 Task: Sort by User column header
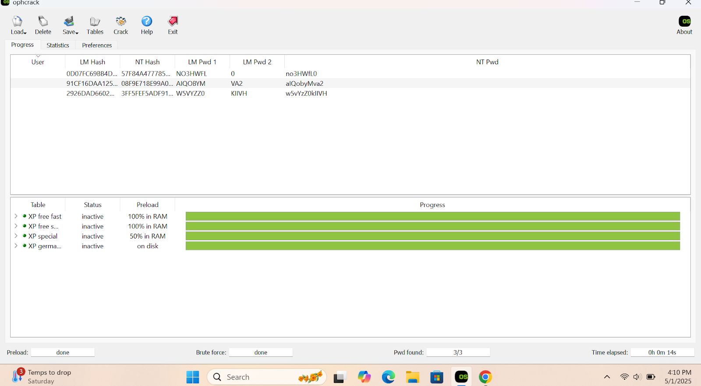pos(38,62)
